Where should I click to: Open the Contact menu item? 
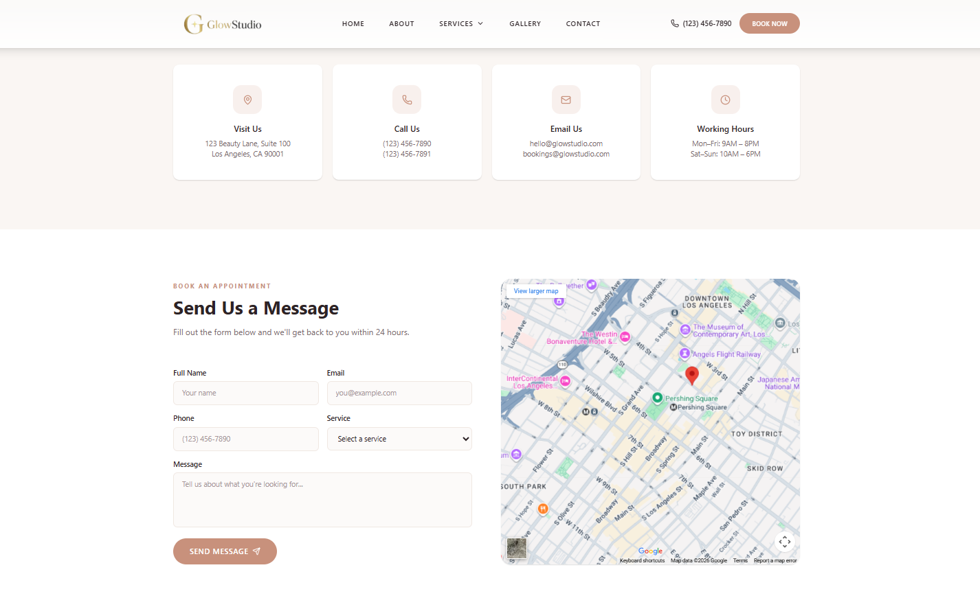583,23
